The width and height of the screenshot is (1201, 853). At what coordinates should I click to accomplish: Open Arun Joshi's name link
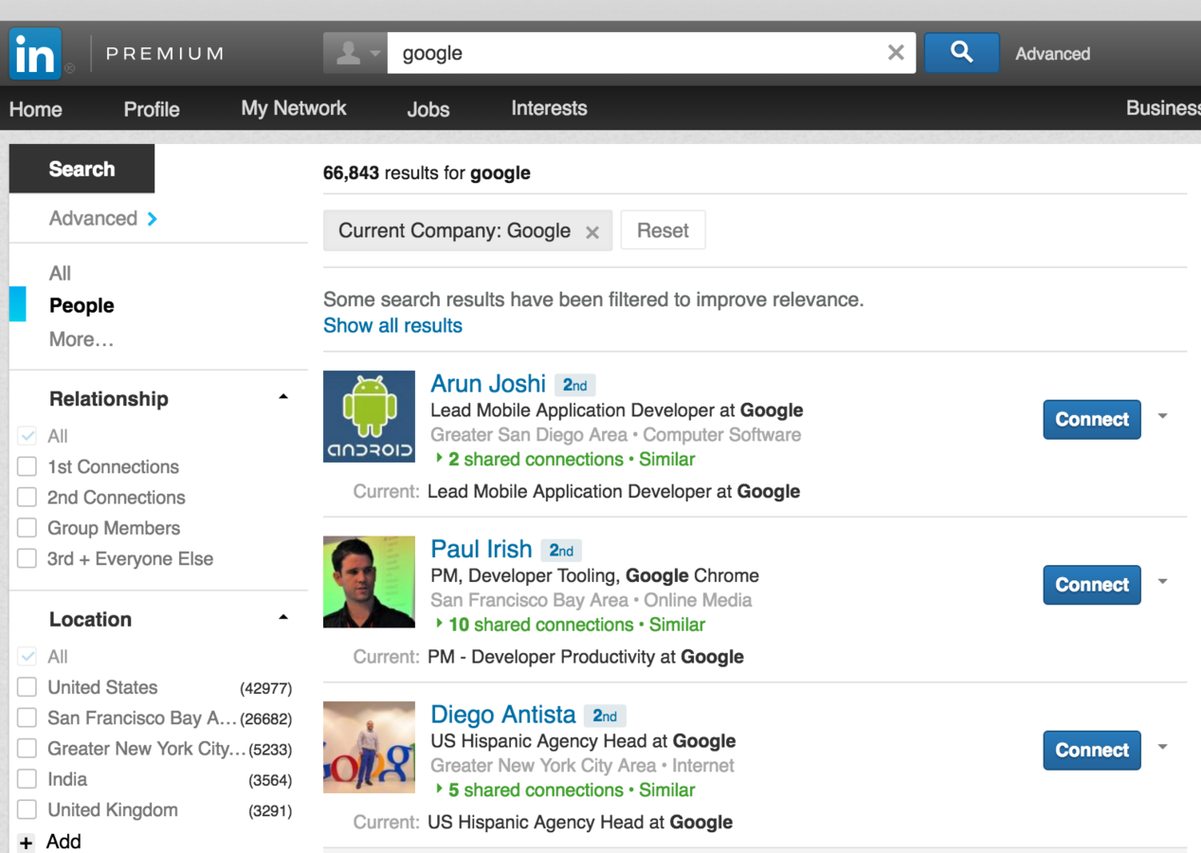pos(488,384)
